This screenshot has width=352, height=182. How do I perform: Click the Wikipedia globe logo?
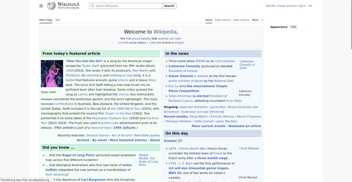(x=51, y=6)
